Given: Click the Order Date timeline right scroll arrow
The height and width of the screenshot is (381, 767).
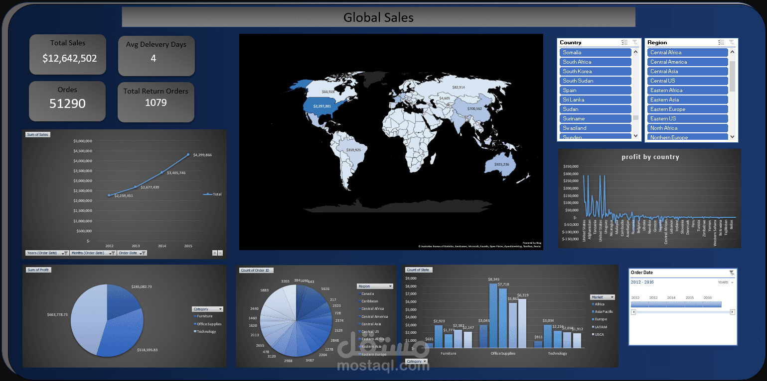Looking at the screenshot, I should (x=732, y=312).
